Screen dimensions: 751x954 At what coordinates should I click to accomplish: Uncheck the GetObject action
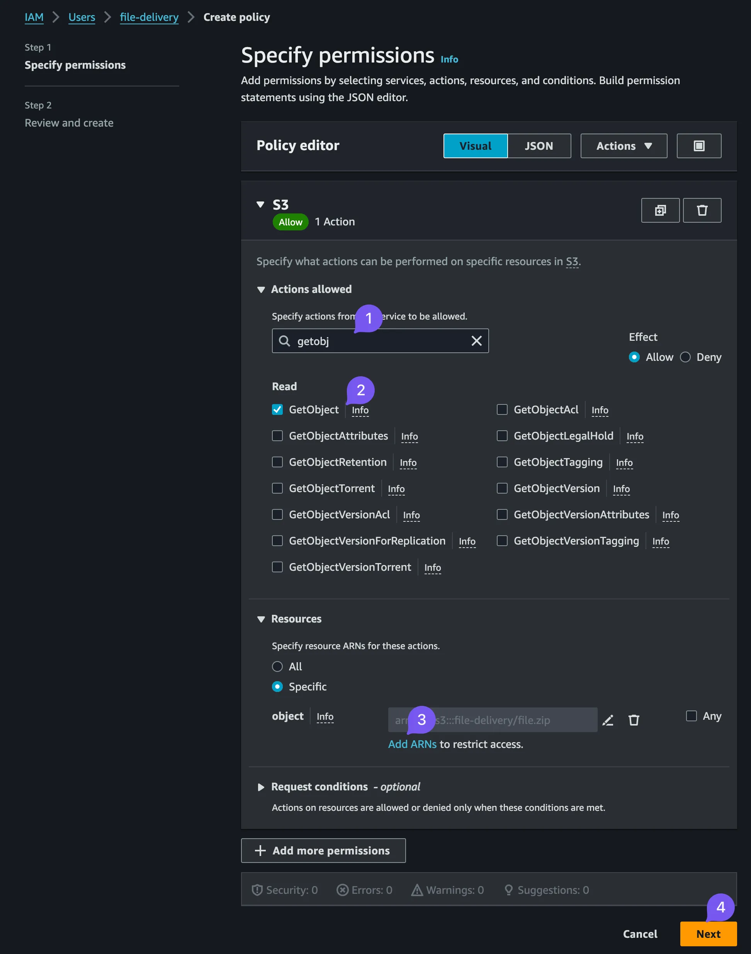(x=277, y=410)
